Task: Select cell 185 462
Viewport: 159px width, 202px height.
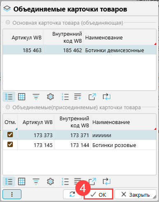Action: click(63, 50)
